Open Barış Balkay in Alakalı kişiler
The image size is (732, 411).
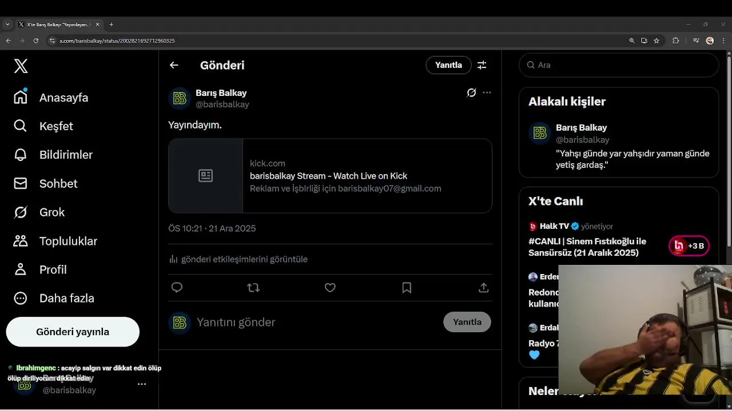click(581, 127)
